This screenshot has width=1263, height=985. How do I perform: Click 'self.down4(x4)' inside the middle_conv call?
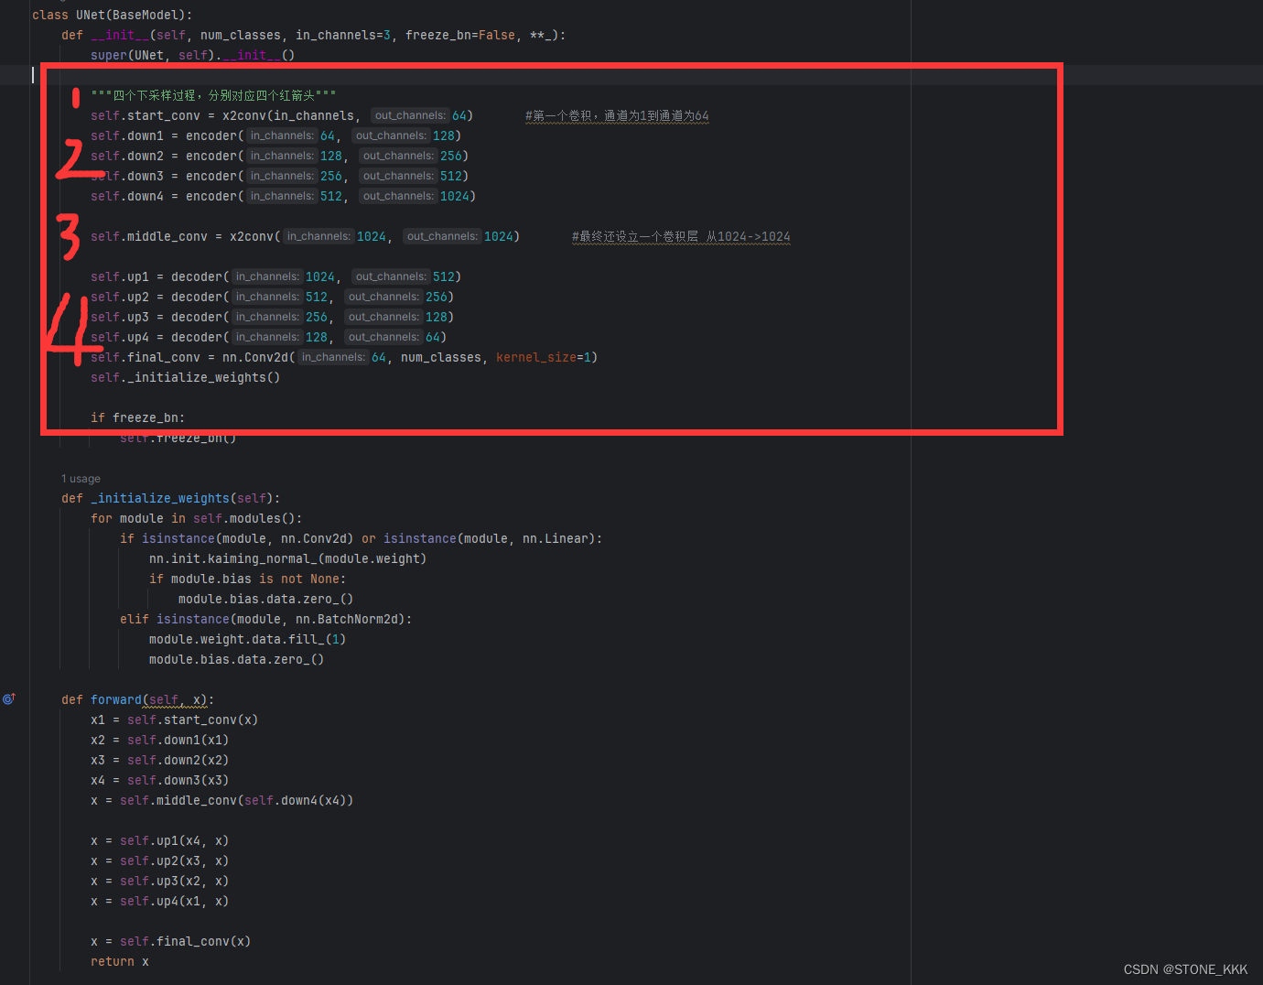296,800
